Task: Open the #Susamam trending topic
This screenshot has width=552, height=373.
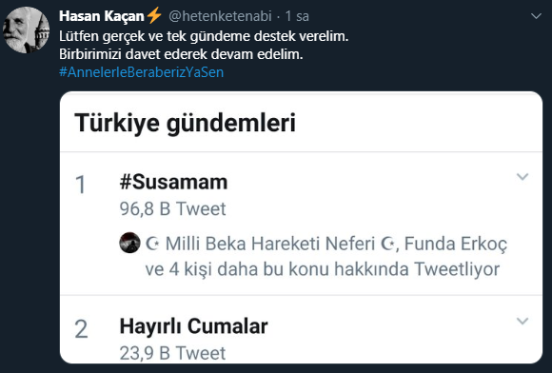Action: 173,183
